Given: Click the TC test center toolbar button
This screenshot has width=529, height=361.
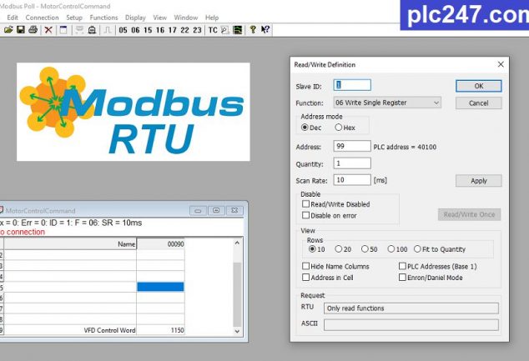Looking at the screenshot, I should [213, 30].
